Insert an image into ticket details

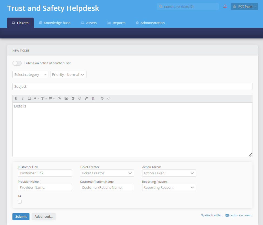pyautogui.click(x=66, y=99)
